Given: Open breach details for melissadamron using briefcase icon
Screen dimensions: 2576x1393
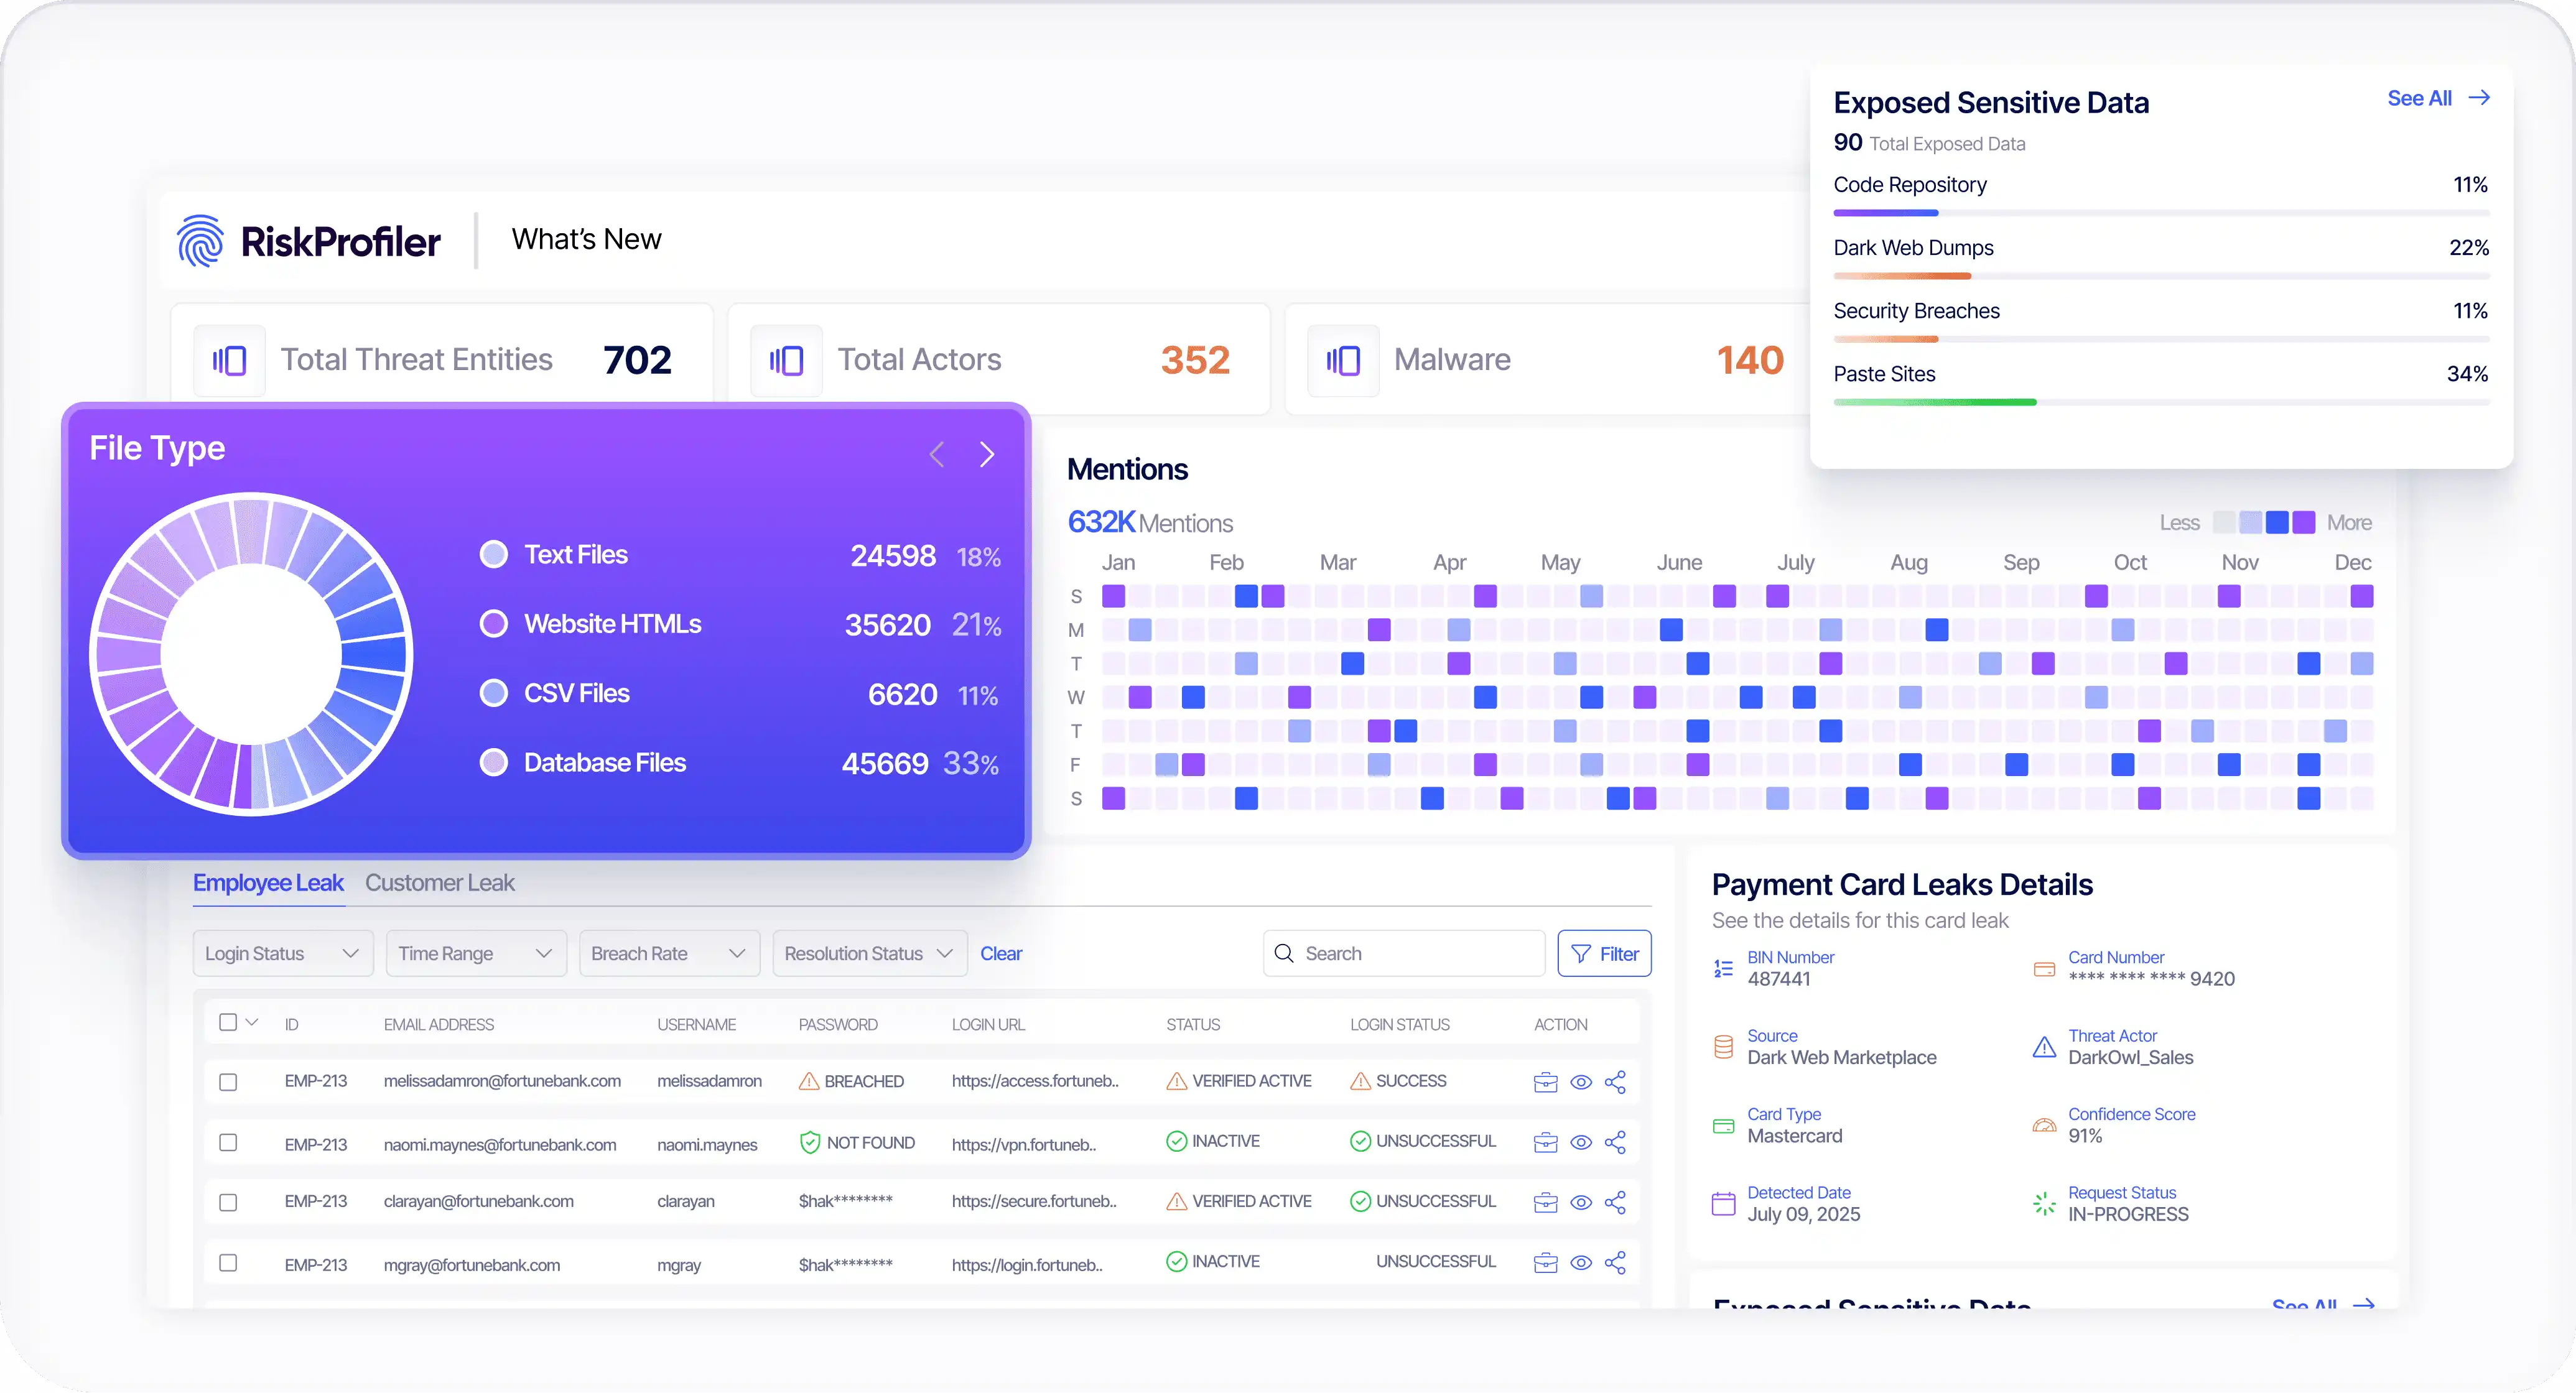Looking at the screenshot, I should click(x=1546, y=1081).
